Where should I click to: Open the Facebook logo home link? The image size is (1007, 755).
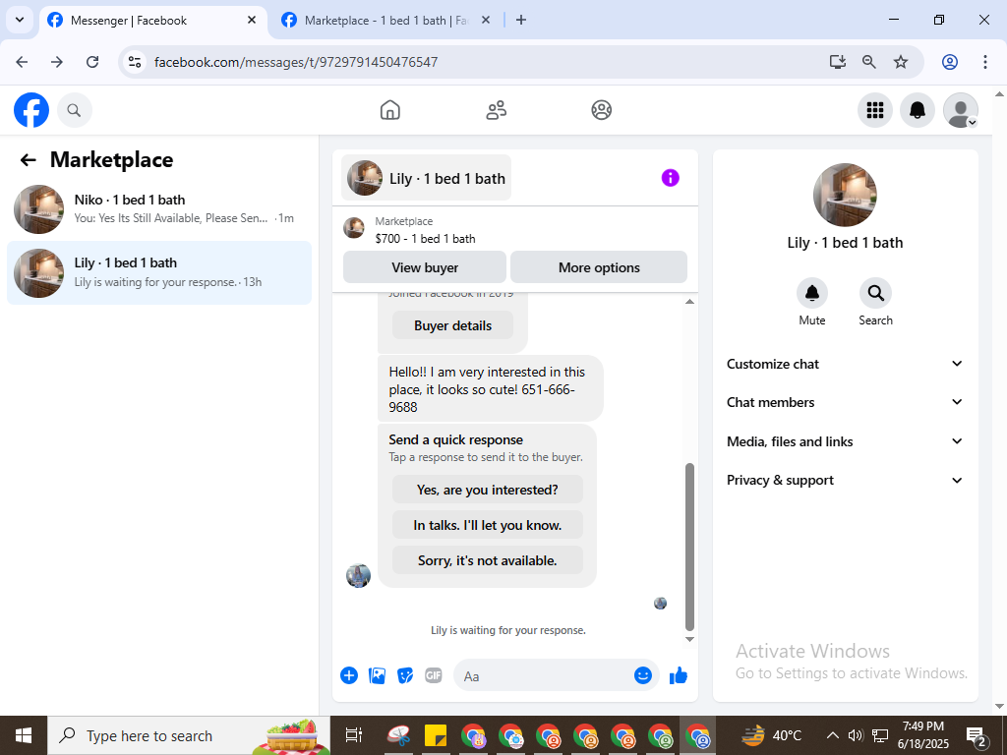[31, 110]
